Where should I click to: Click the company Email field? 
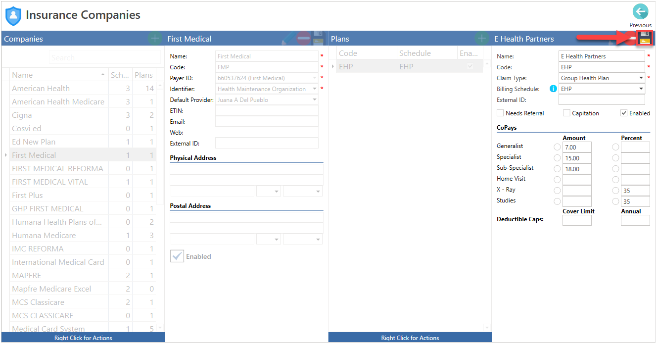point(267,122)
